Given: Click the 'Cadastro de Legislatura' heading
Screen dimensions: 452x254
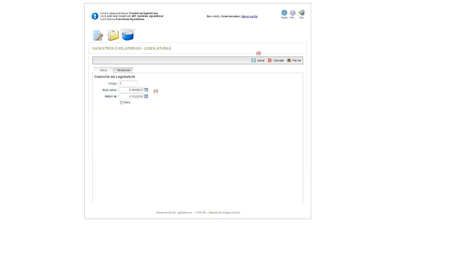Looking at the screenshot, I should [x=115, y=77].
